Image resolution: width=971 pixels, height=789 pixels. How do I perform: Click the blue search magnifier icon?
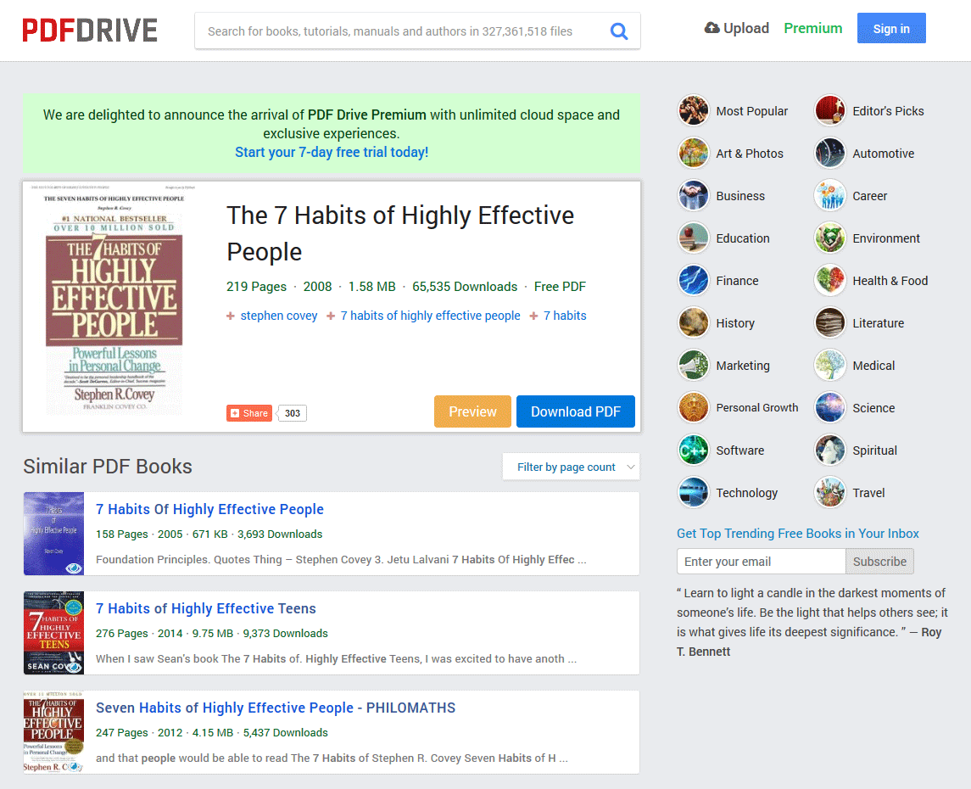click(x=619, y=30)
